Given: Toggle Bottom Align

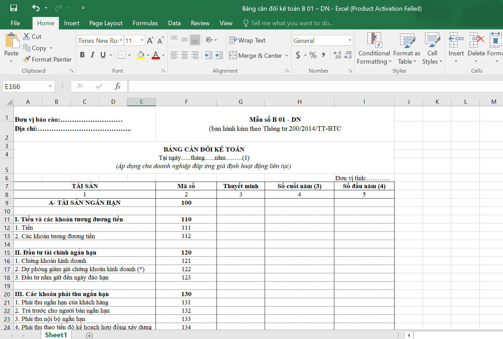Looking at the screenshot, I should [195, 40].
